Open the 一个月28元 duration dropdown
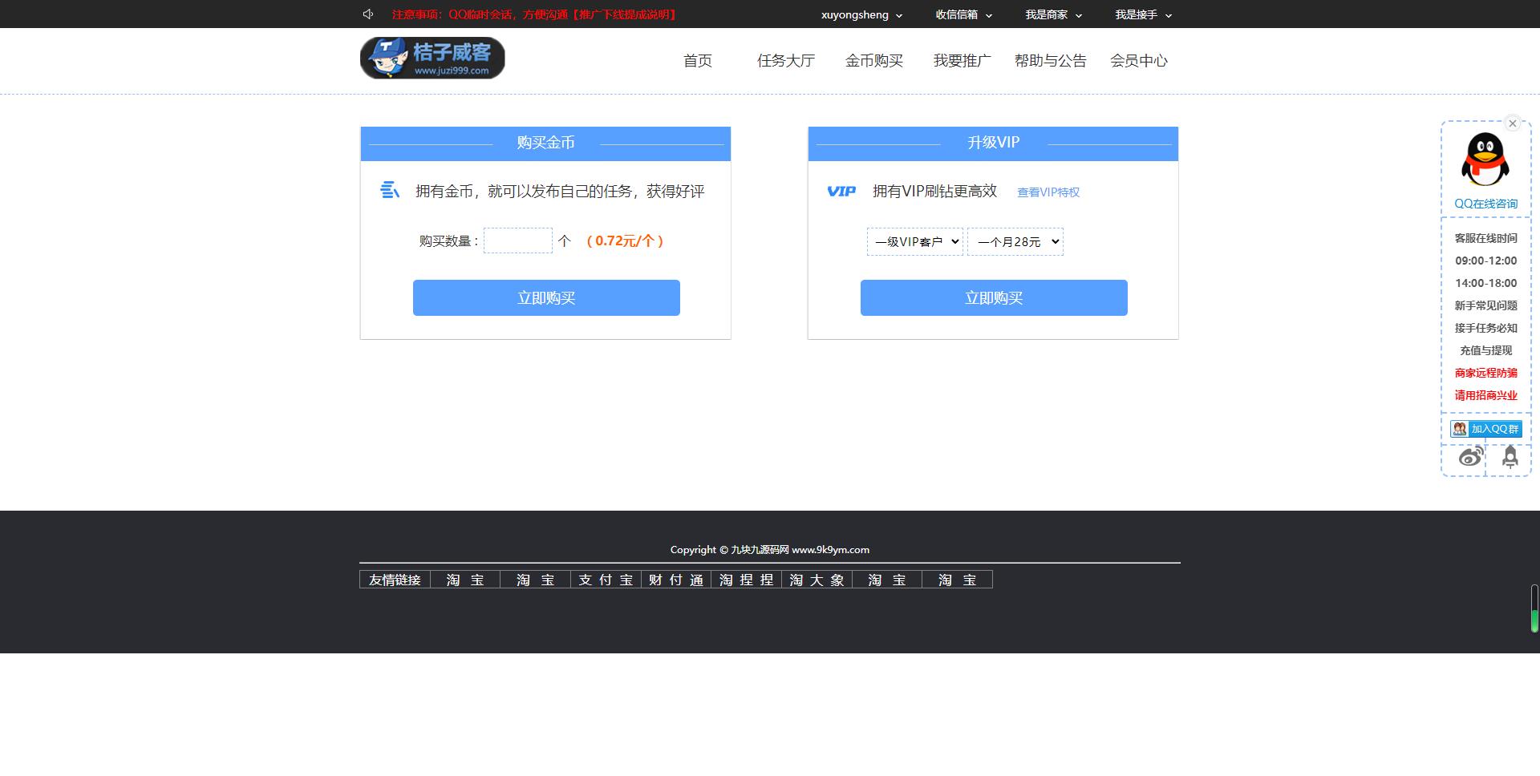1540x776 pixels. pyautogui.click(x=1015, y=241)
